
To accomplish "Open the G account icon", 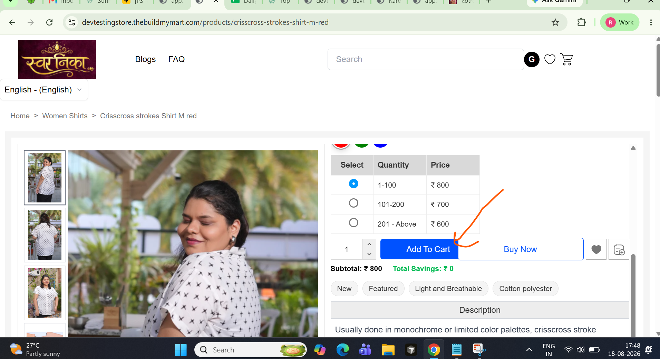I will (532, 59).
